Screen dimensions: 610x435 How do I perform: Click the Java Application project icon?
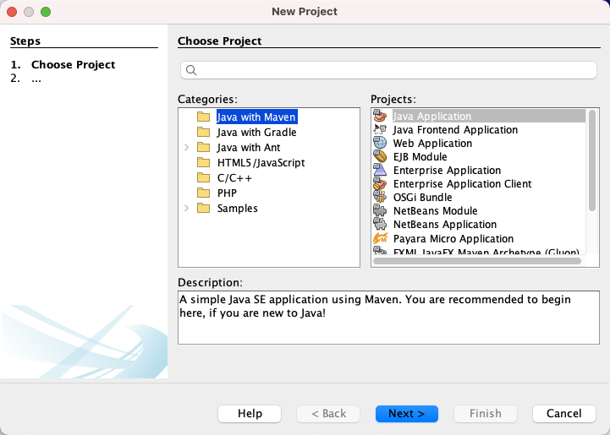click(380, 116)
